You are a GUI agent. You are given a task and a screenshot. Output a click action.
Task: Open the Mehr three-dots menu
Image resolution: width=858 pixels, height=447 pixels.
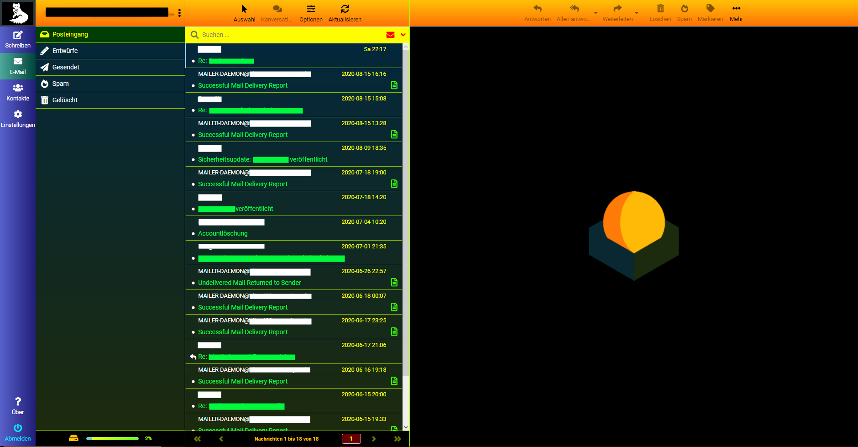coord(736,9)
